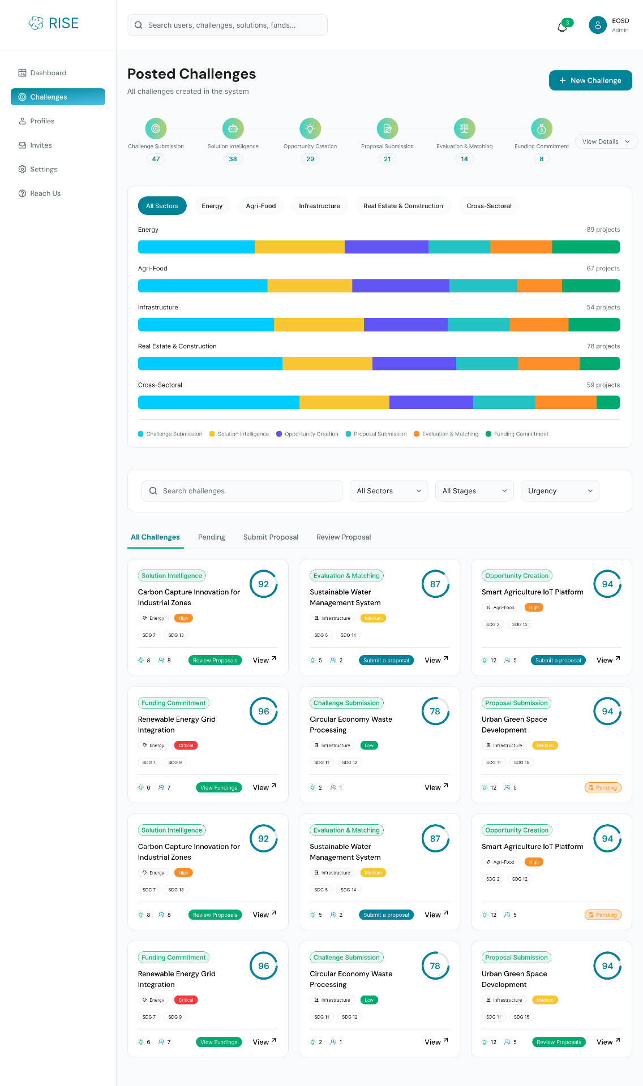This screenshot has height=1086, width=643.
Task: Click the EOSD admin profile avatar
Action: (598, 25)
